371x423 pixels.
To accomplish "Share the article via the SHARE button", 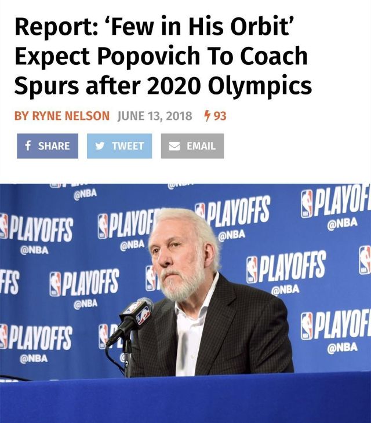I will (x=48, y=146).
